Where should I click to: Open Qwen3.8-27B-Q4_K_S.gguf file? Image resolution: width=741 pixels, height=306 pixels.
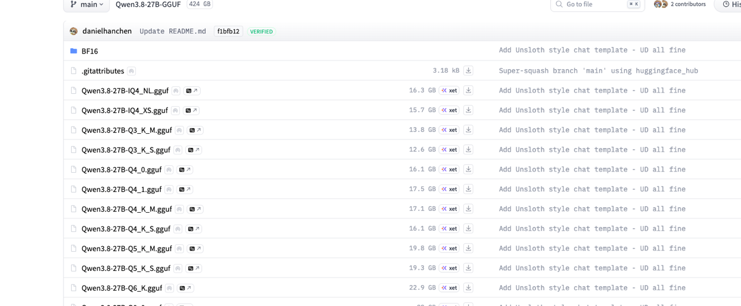coord(126,229)
